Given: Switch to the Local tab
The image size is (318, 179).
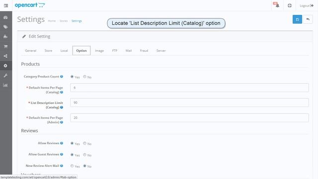Looking at the screenshot, I should pos(64,51).
